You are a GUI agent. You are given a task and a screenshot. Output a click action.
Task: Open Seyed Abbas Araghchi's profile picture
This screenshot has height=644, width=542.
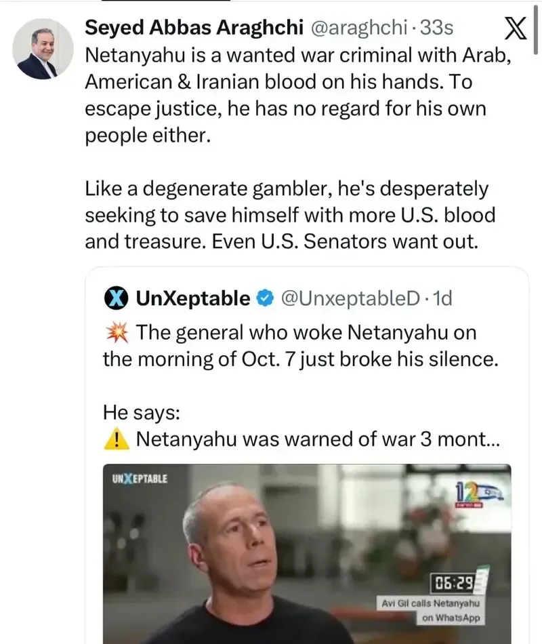coord(43,48)
